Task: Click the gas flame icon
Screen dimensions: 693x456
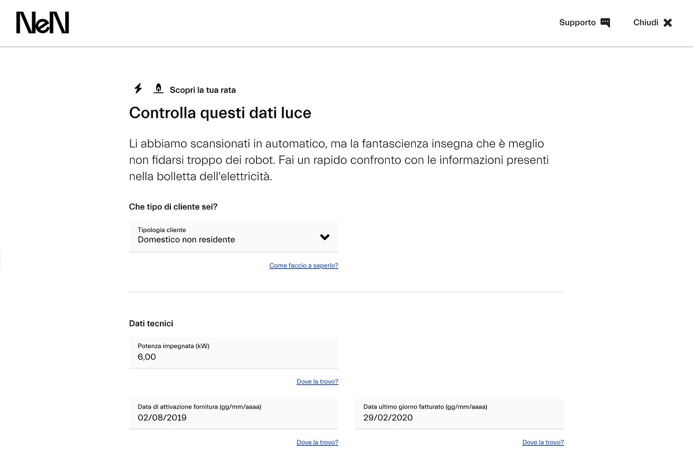Action: [x=158, y=89]
